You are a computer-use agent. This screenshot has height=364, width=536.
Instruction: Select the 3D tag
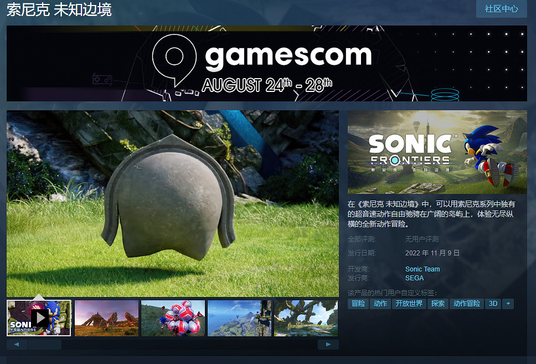pyautogui.click(x=492, y=304)
